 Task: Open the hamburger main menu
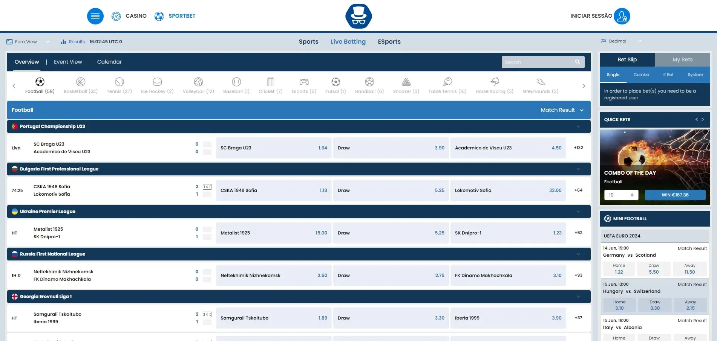pos(95,16)
